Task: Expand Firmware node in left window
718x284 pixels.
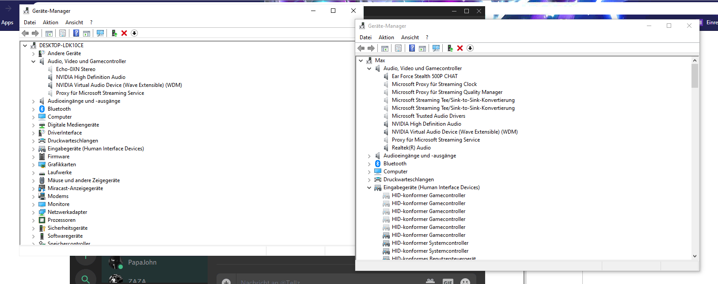Action: pos(33,157)
